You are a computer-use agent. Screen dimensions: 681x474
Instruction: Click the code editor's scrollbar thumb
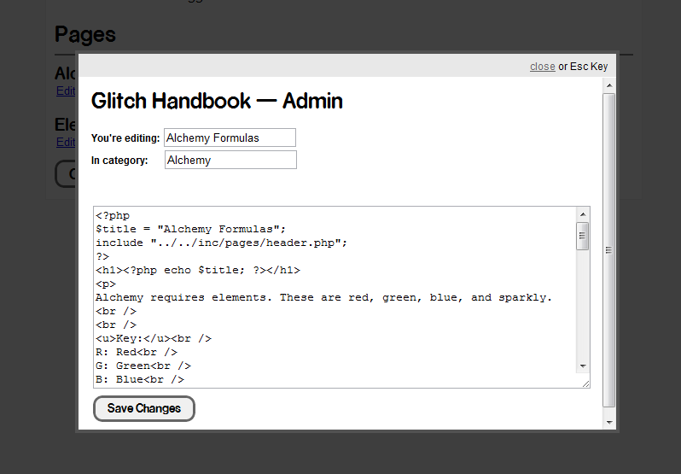(x=583, y=235)
